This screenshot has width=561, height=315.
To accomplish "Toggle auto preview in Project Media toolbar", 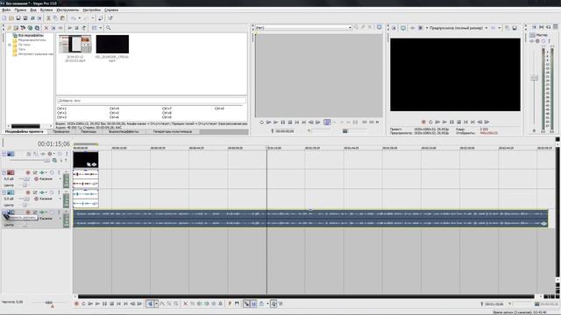I will (84, 28).
